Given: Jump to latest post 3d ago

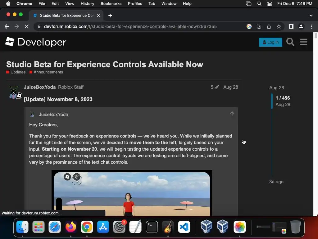Looking at the screenshot, I should coord(276,182).
